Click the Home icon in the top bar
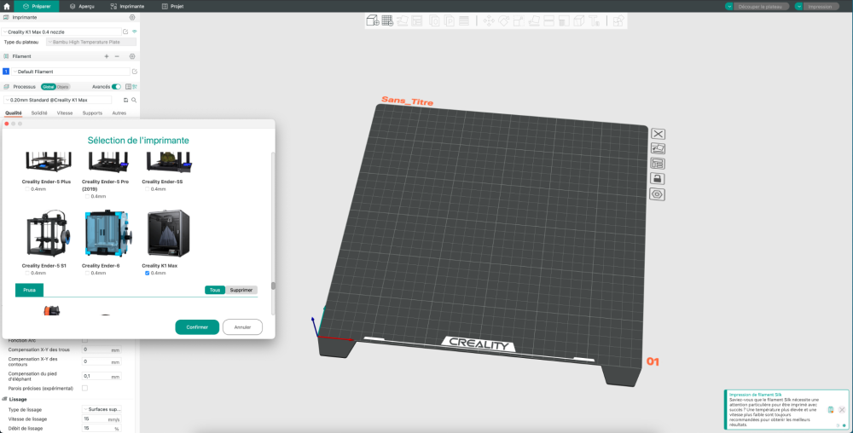 tap(7, 6)
